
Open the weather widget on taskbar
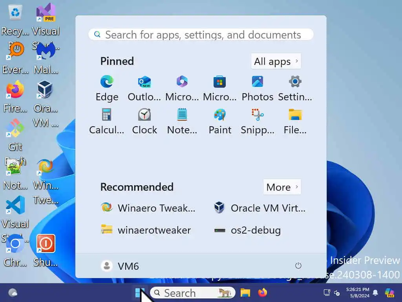13,293
